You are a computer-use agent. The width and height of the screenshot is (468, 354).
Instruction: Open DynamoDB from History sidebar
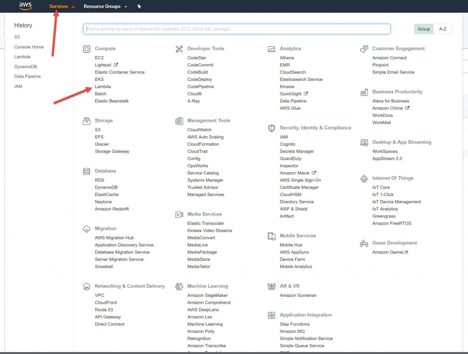[26, 67]
